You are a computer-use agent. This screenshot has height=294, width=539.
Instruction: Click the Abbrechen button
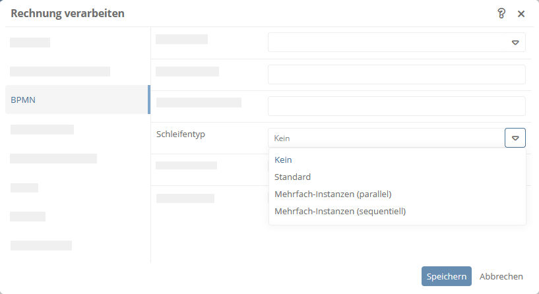click(x=501, y=276)
